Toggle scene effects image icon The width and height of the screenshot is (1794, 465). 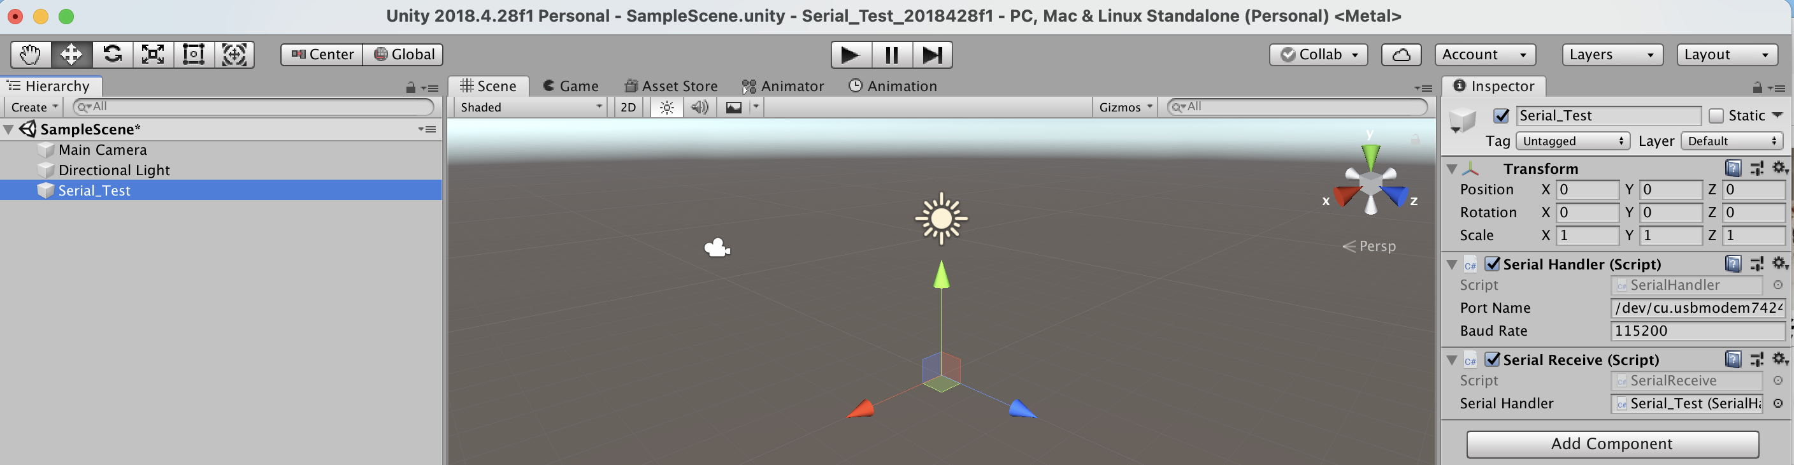(733, 107)
